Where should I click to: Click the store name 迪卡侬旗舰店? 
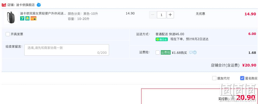[25, 5]
